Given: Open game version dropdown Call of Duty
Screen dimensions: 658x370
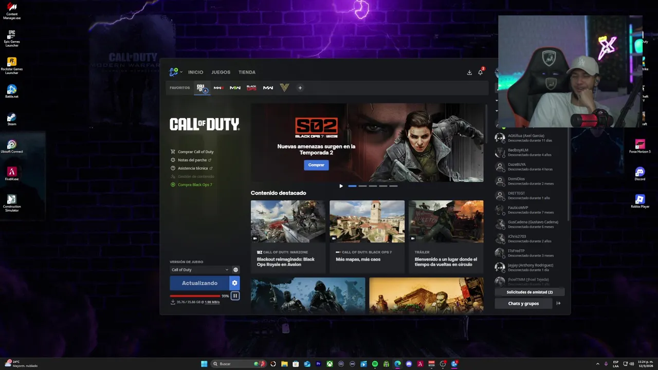Looking at the screenshot, I should point(200,270).
